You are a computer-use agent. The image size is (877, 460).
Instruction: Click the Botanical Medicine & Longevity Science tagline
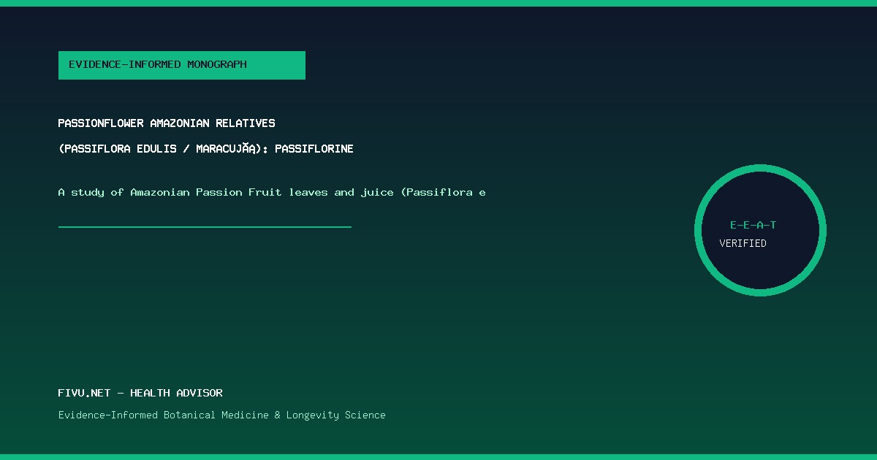click(222, 415)
